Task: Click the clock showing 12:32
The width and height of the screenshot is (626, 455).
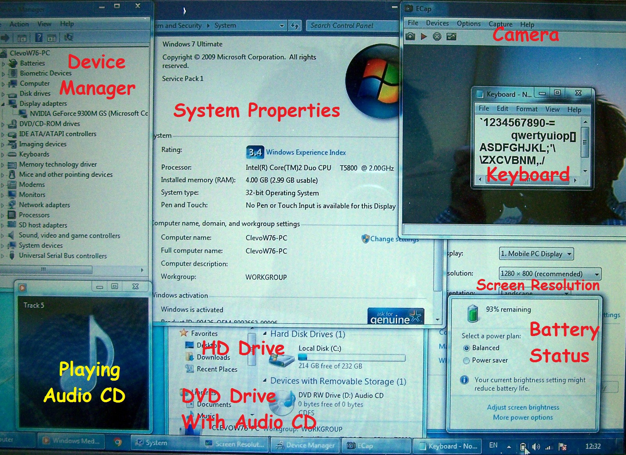Action: point(593,446)
